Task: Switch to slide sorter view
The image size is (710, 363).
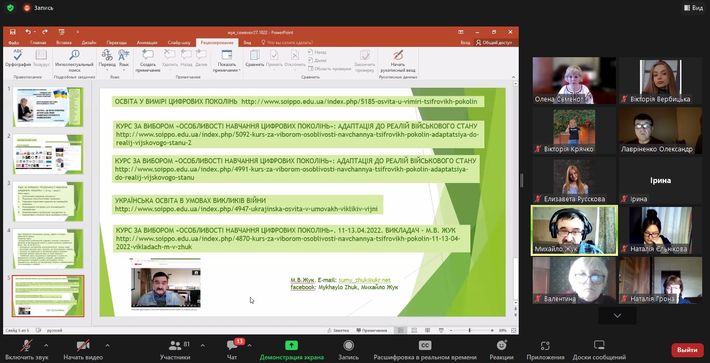Action: pyautogui.click(x=414, y=330)
